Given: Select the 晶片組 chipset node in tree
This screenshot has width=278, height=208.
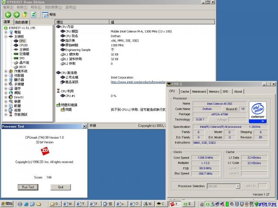Looking at the screenshot, I should tap(24, 62).
